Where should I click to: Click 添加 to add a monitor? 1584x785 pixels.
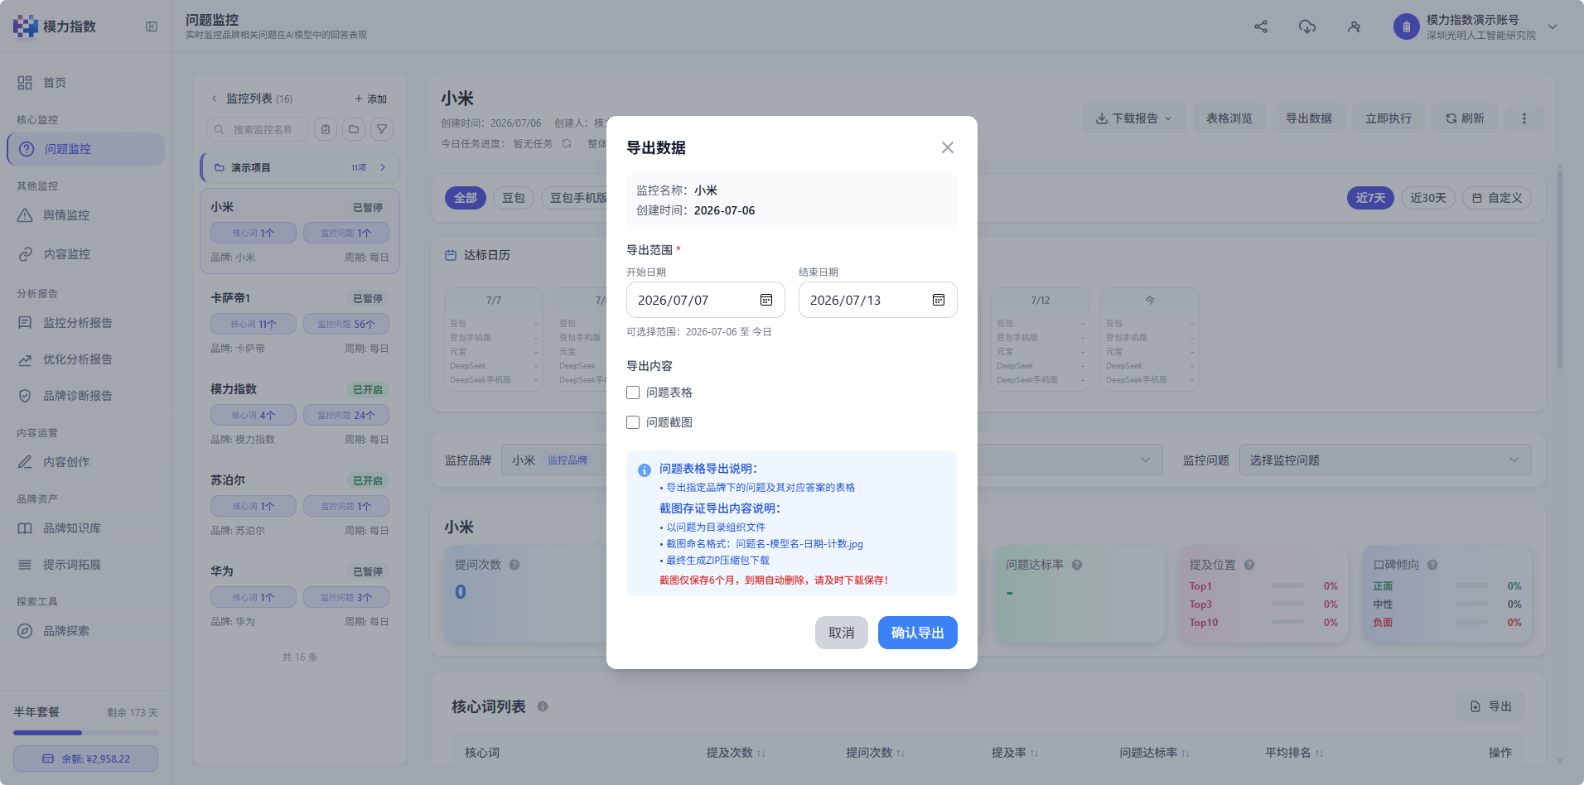click(370, 99)
